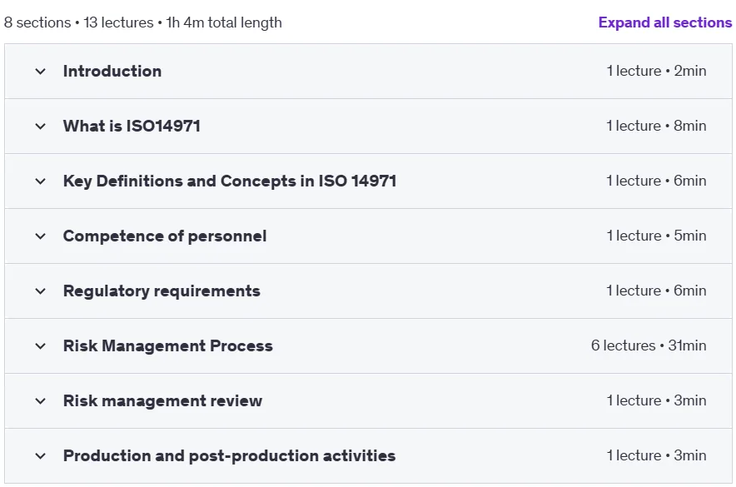Expand Production and post-production activities chevron
The image size is (736, 487).
click(x=40, y=456)
